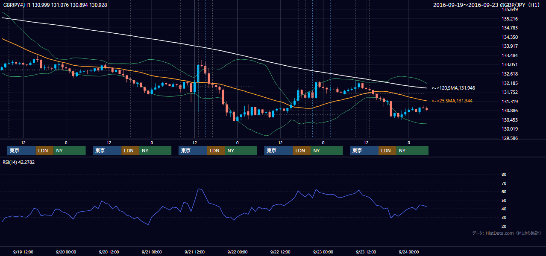546x256 pixels.
Task: Click the 9/20 12:00 date label
Action: click(x=109, y=252)
